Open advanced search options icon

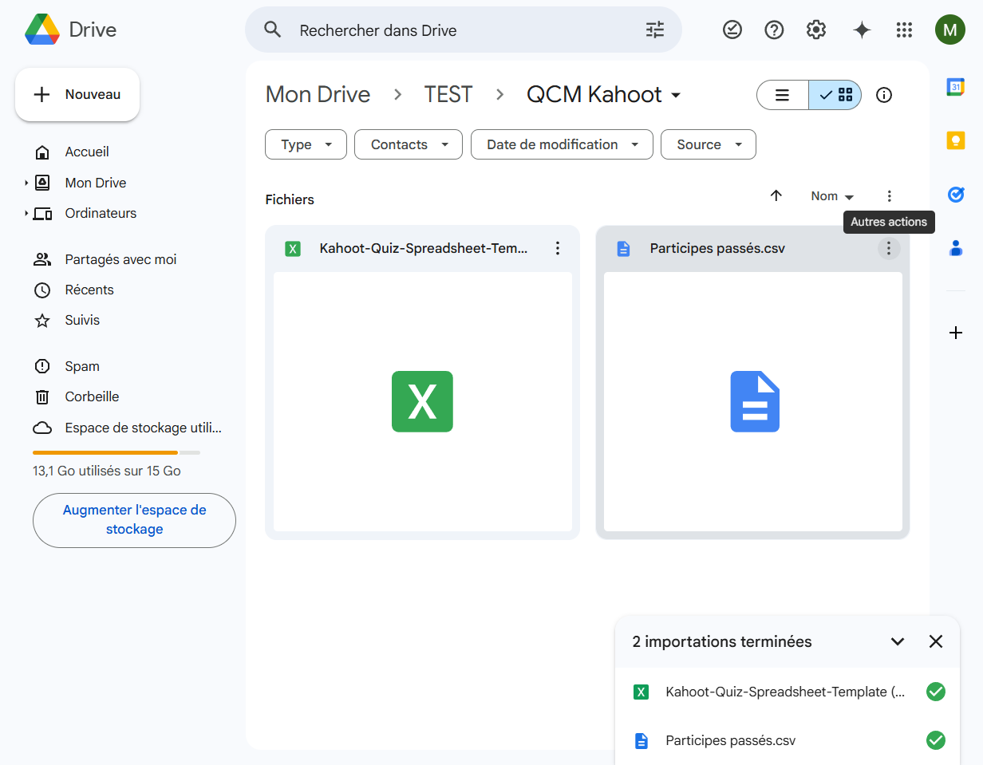click(654, 30)
